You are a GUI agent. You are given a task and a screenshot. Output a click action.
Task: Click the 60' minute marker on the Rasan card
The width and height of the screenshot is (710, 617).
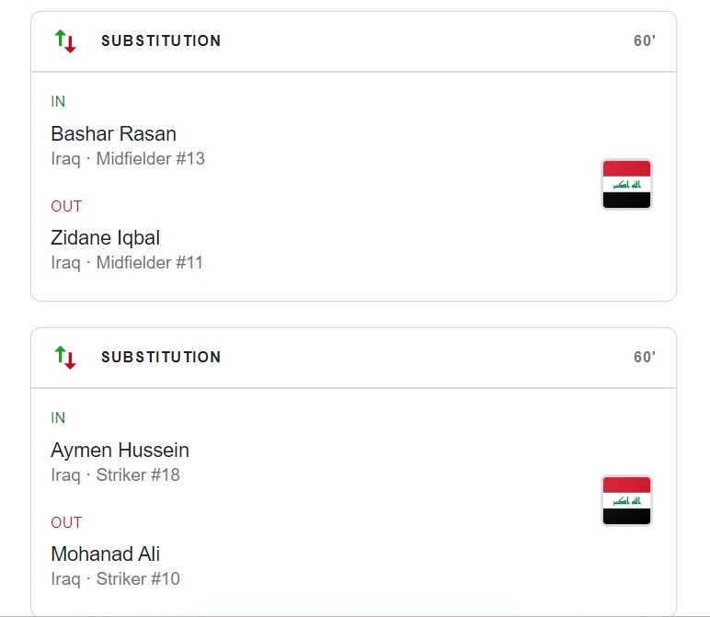coord(644,41)
